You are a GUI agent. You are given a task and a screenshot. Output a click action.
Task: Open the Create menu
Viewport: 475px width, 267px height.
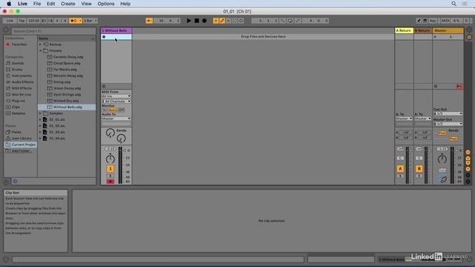click(x=68, y=4)
